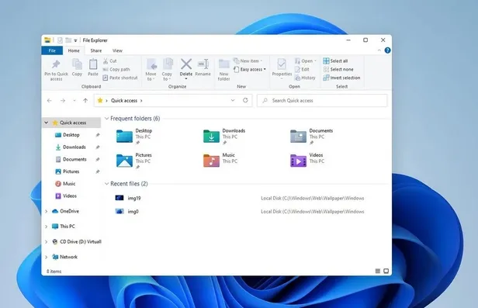Image resolution: width=478 pixels, height=308 pixels.
Task: Click the Properties ribbon icon
Action: point(282,64)
